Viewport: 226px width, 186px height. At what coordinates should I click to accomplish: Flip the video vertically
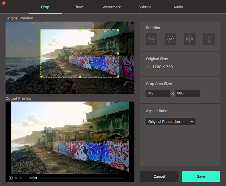209,39
